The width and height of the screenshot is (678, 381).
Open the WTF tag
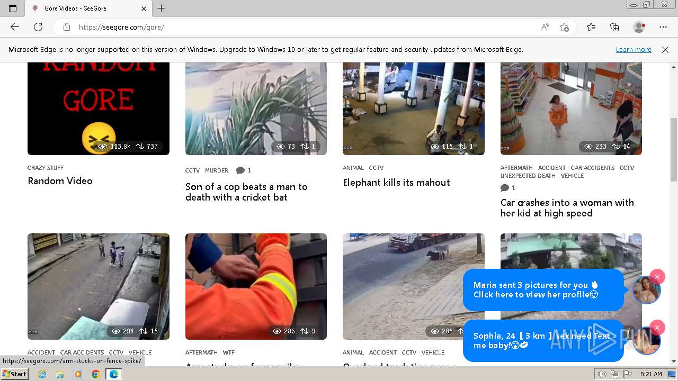coord(229,352)
